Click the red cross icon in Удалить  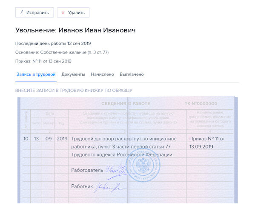click(x=63, y=12)
